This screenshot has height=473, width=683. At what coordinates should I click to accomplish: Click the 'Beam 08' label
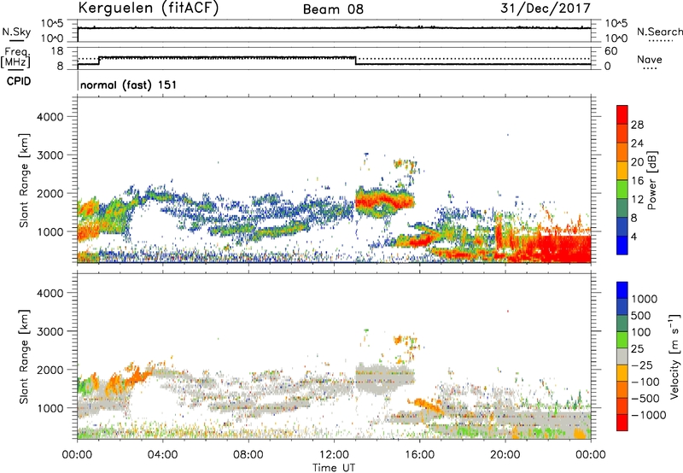[333, 9]
